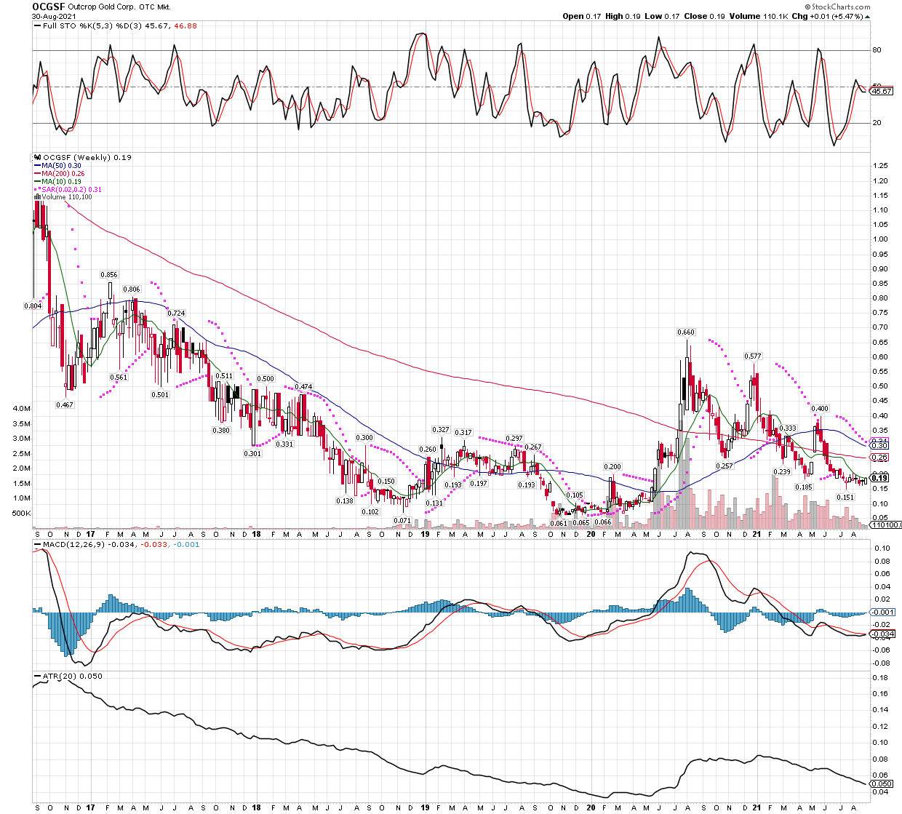Click the 1.25 price axis label

pos(880,166)
